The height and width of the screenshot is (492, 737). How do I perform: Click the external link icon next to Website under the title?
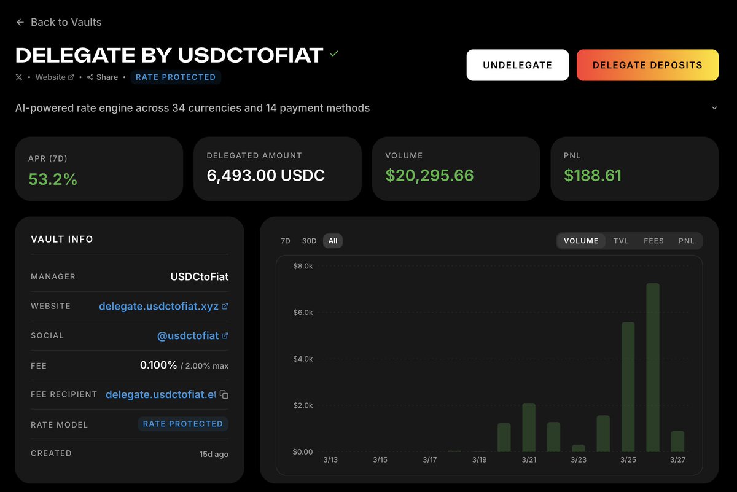click(x=71, y=77)
